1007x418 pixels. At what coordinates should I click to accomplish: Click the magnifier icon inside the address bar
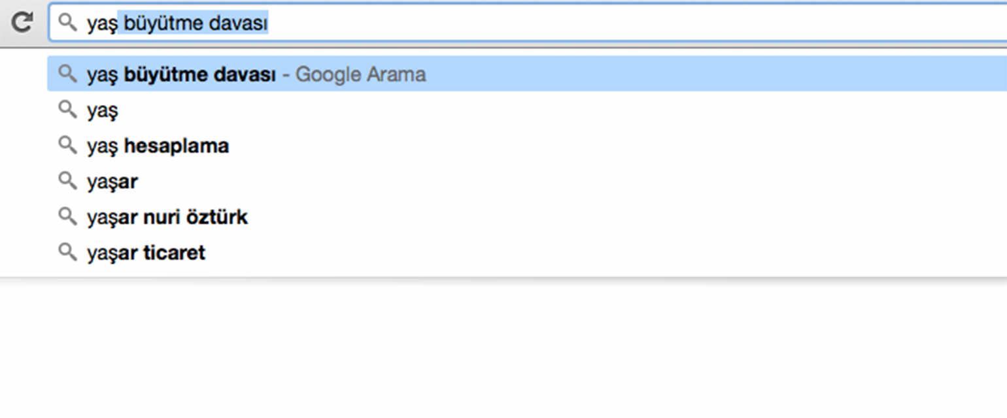(x=67, y=23)
